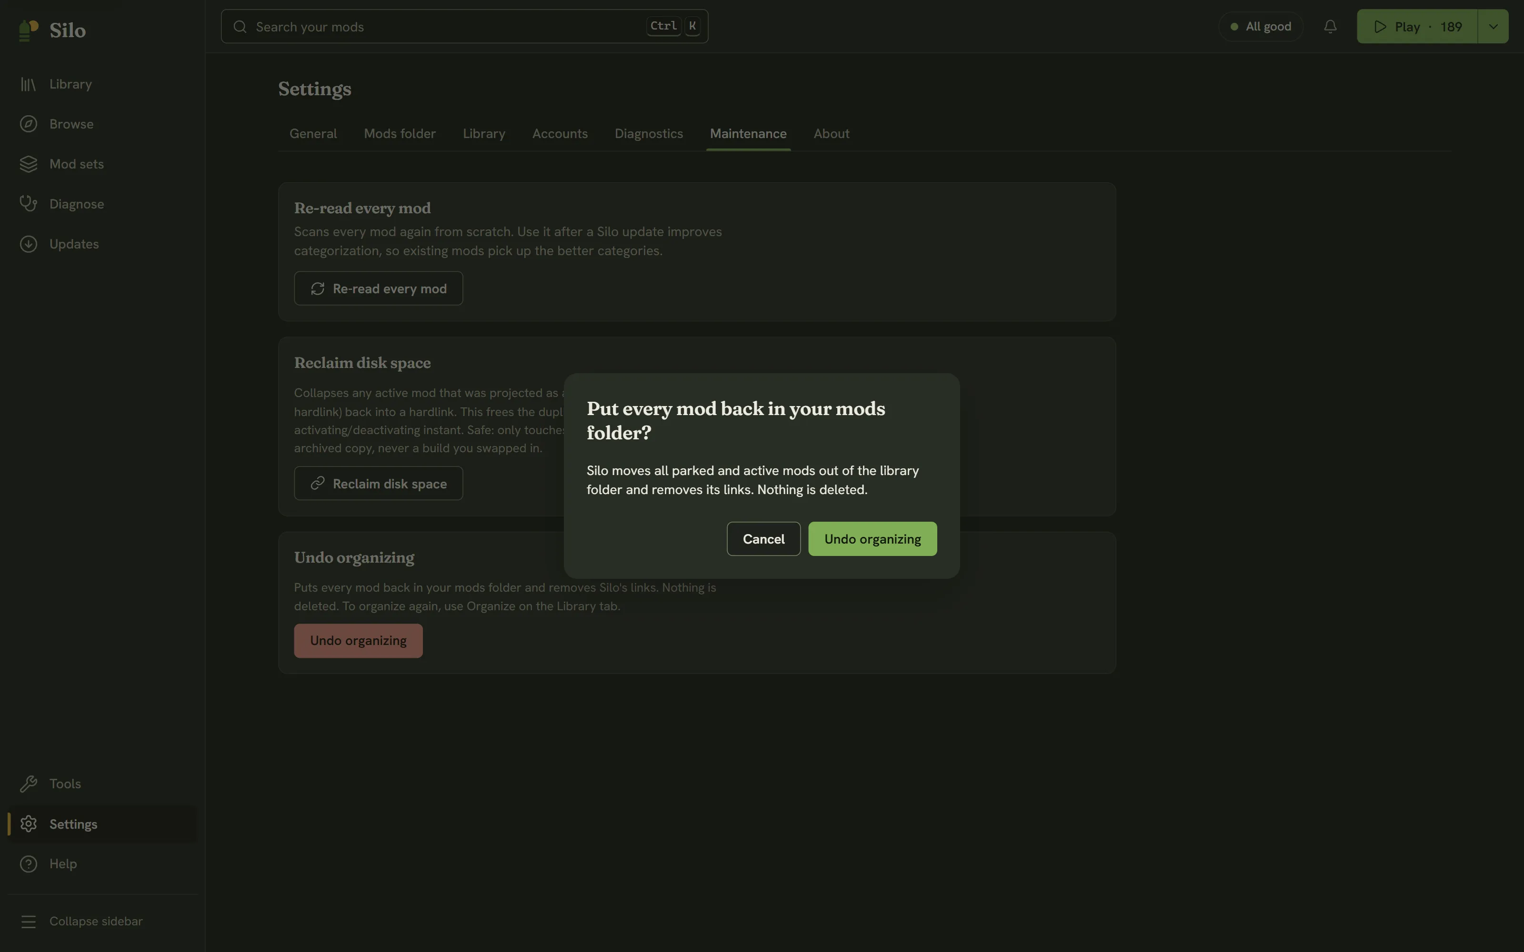The width and height of the screenshot is (1524, 952).
Task: Click the search magnifier icon
Action: [x=240, y=27]
